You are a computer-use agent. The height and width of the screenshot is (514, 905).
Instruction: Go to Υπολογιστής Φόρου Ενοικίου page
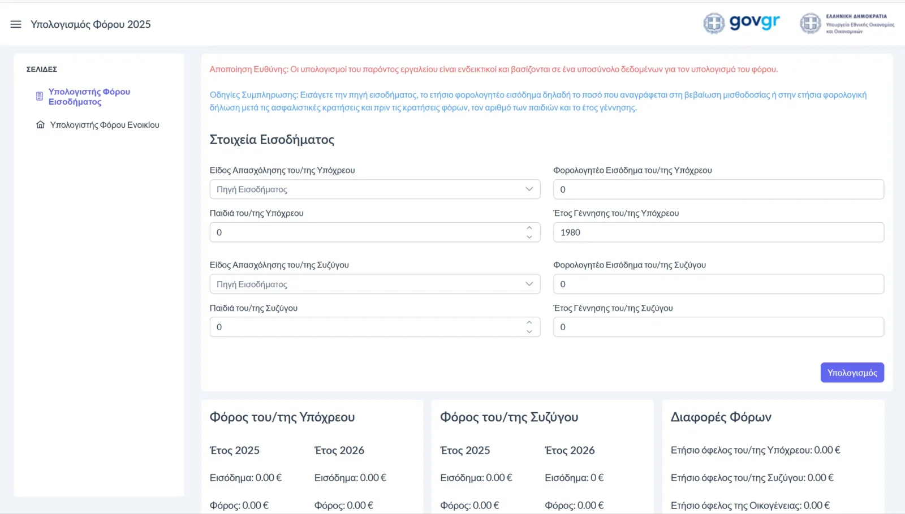coord(105,125)
